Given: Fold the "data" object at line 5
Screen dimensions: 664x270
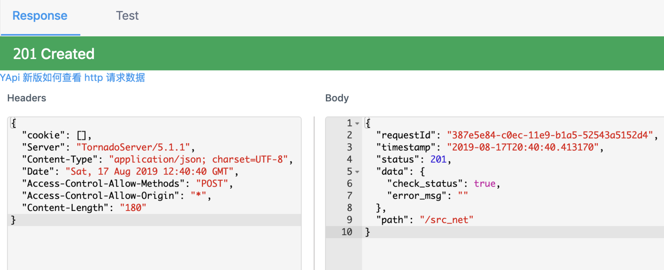Looking at the screenshot, I should [357, 172].
